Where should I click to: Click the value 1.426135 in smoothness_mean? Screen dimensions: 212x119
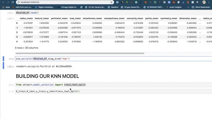point(97,37)
